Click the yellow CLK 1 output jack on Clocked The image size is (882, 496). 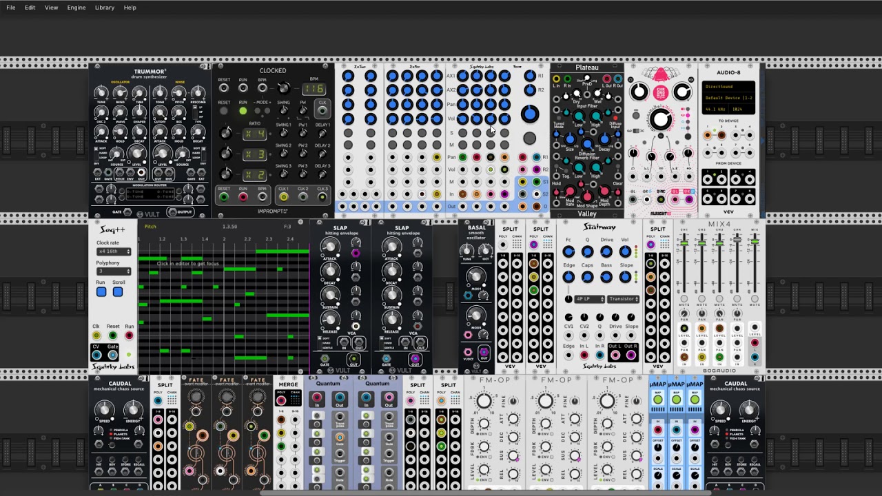283,197
